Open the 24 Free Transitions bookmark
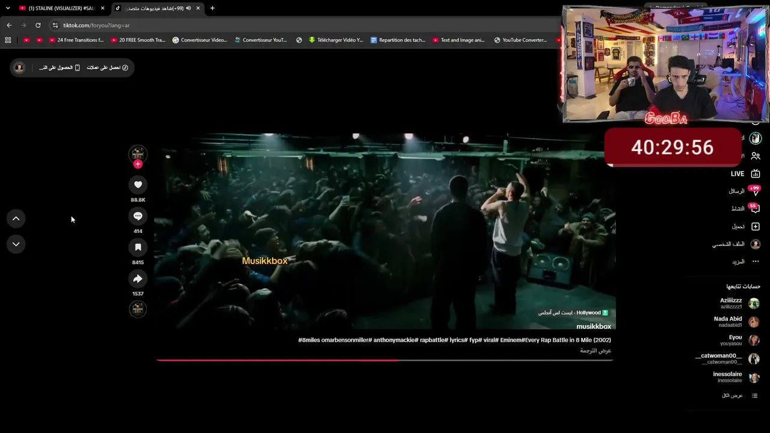Screen dimensions: 770x433 pyautogui.click(x=76, y=40)
